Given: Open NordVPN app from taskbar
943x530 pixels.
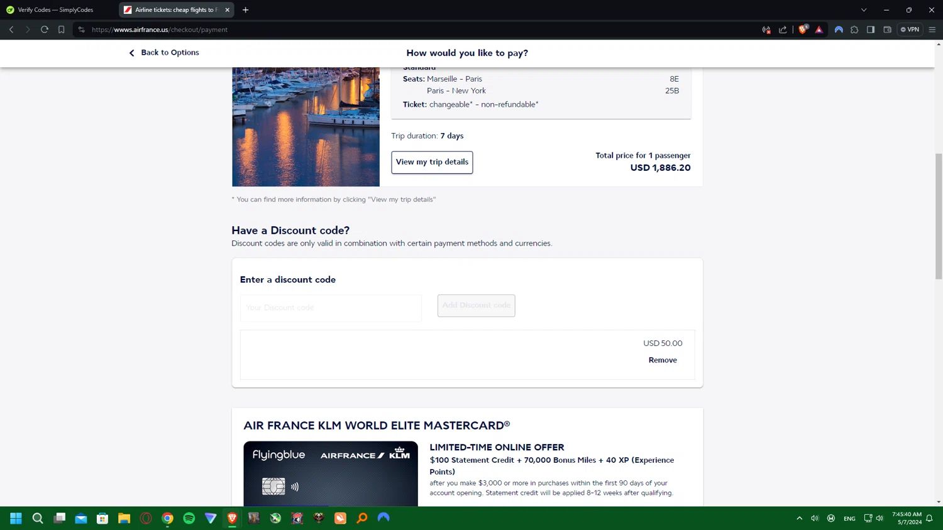Looking at the screenshot, I should [383, 518].
